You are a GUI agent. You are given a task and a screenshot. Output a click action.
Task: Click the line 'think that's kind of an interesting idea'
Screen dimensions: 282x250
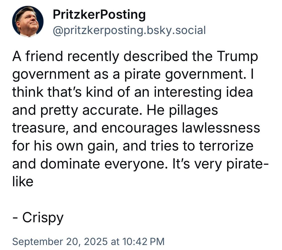[133, 92]
